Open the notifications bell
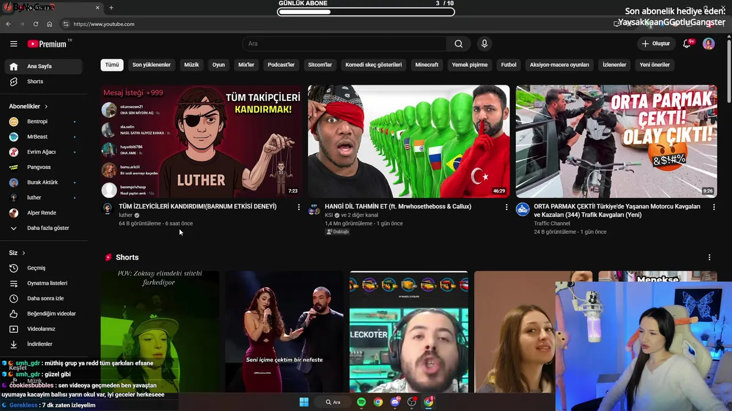The image size is (732, 411). point(687,44)
